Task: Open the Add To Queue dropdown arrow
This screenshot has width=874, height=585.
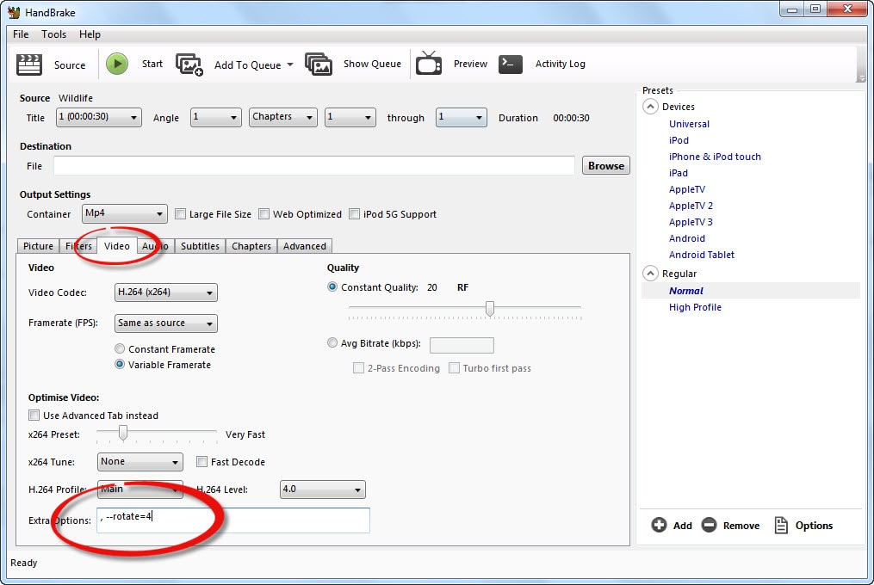Action: 290,65
